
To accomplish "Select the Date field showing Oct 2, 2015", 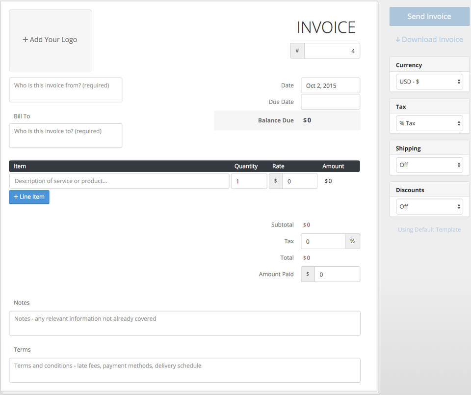I will click(330, 85).
